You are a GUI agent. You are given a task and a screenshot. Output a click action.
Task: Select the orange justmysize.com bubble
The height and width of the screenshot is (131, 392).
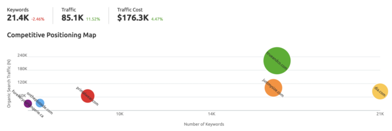point(273,88)
